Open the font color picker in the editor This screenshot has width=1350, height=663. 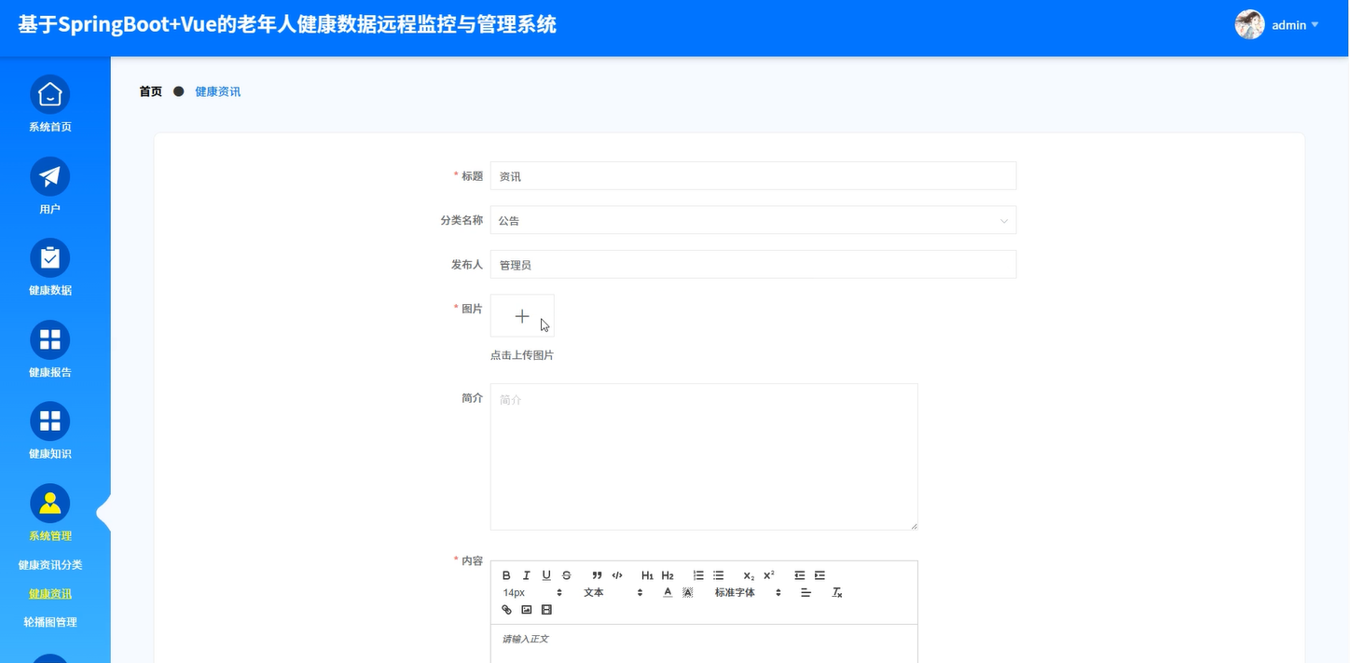(668, 592)
